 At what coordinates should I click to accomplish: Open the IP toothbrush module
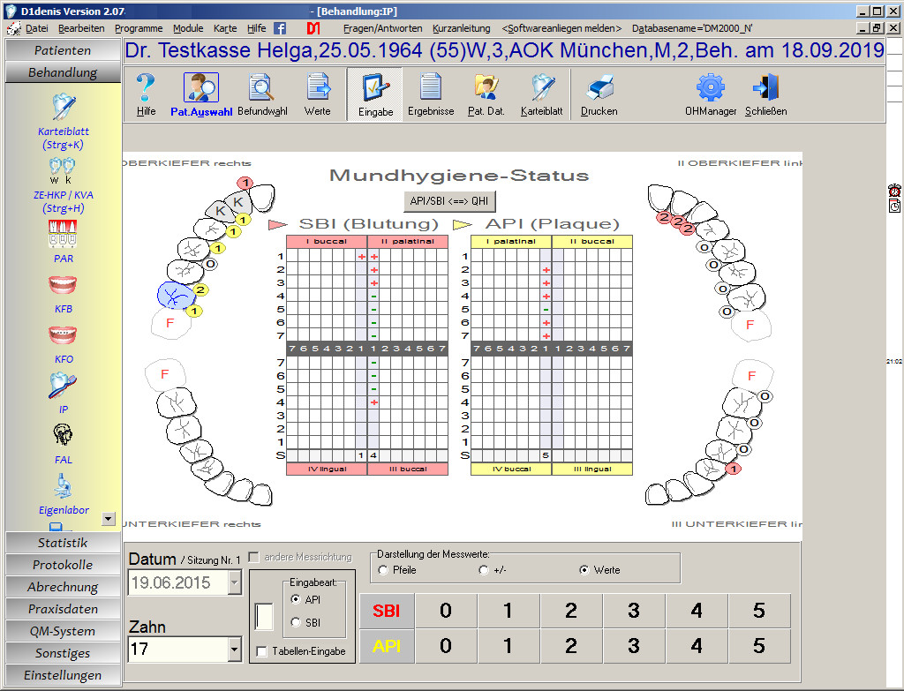tap(64, 394)
